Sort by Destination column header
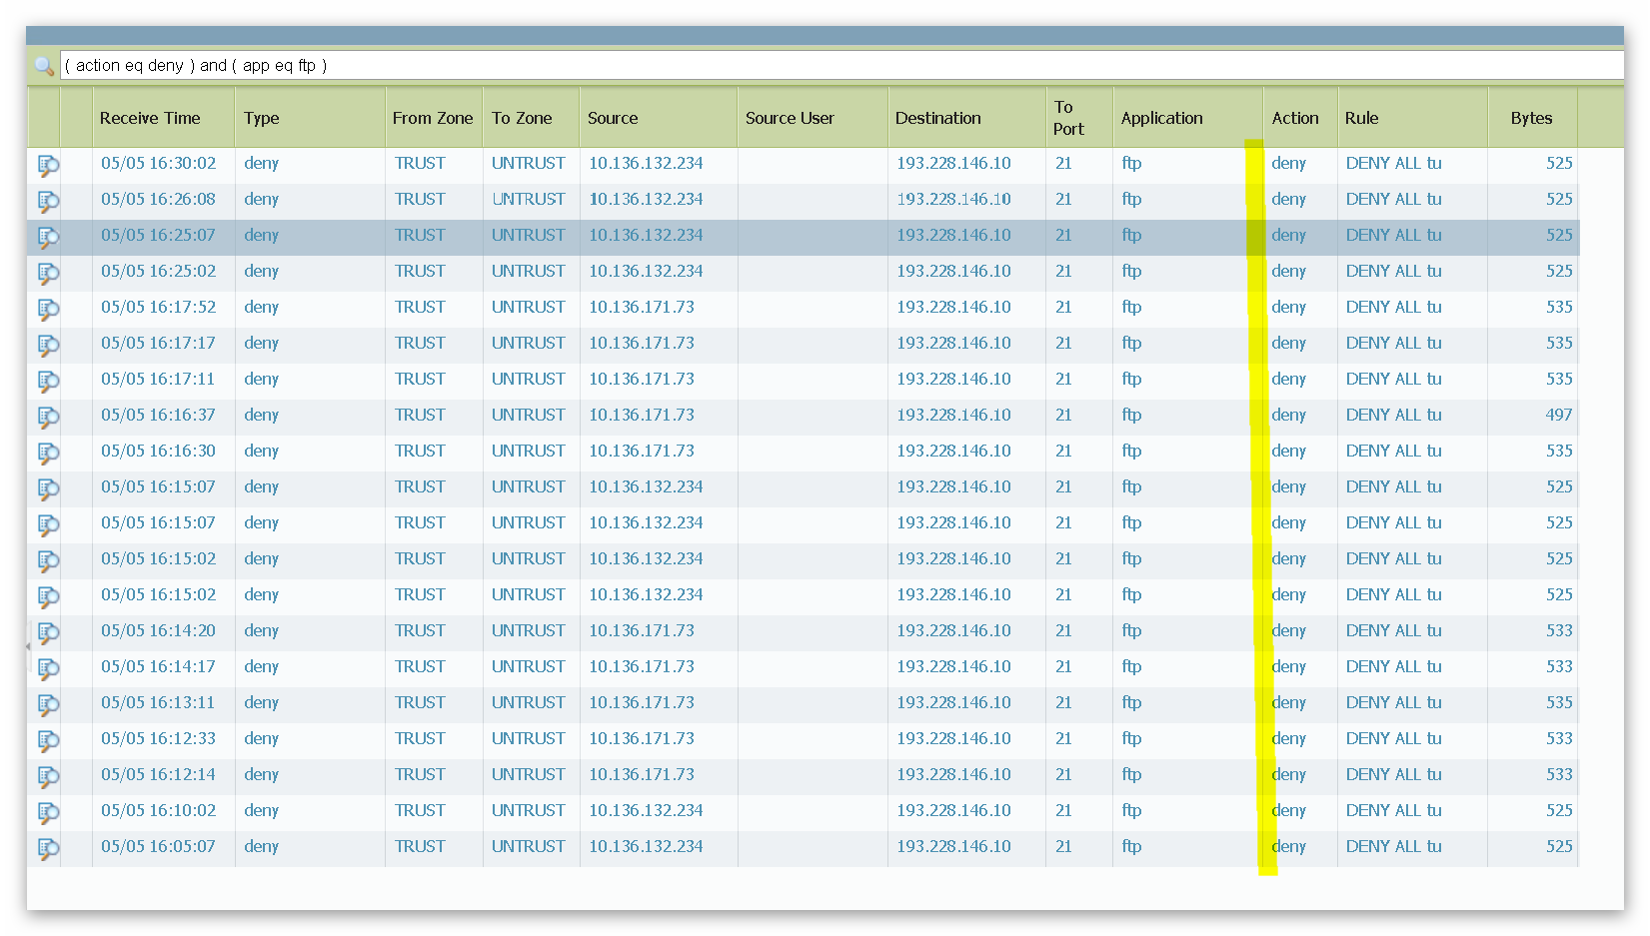This screenshot has height=936, width=1650. [966, 118]
